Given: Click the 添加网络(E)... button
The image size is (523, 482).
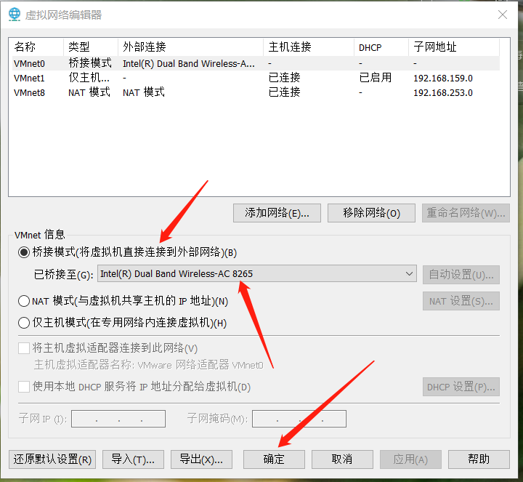Looking at the screenshot, I should pos(277,213).
